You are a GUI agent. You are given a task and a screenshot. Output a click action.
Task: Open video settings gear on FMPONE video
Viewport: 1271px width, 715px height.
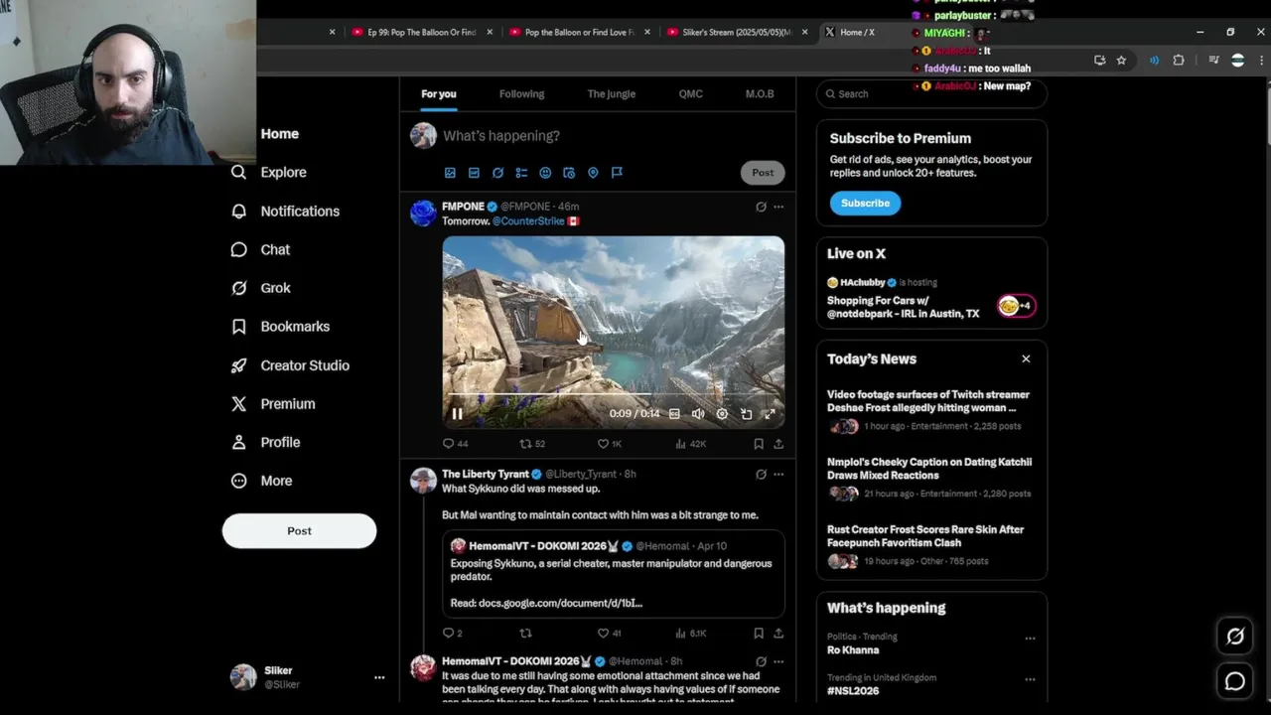point(722,414)
